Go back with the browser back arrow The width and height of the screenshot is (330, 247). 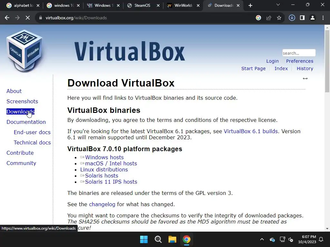(x=7, y=18)
